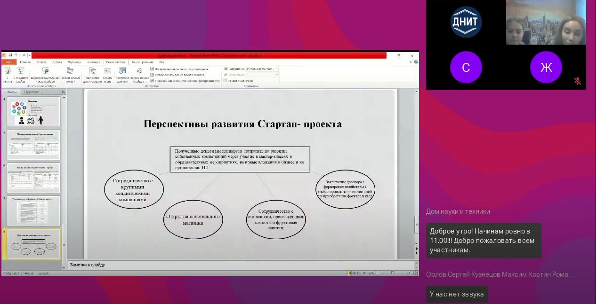The height and width of the screenshot is (304, 597).
Task: Open the disabled Show On dropdown
Action: point(262,75)
